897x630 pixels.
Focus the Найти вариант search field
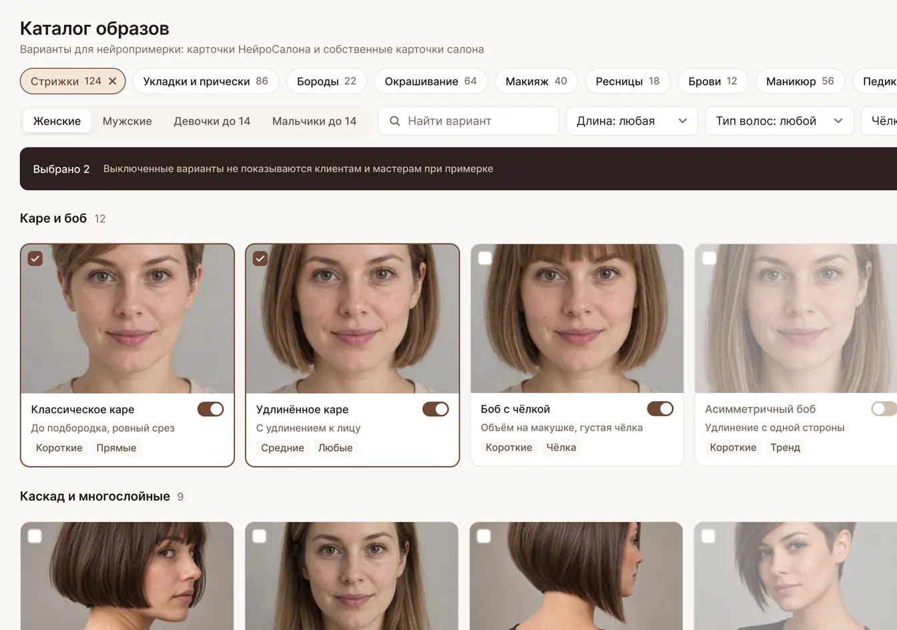click(469, 121)
